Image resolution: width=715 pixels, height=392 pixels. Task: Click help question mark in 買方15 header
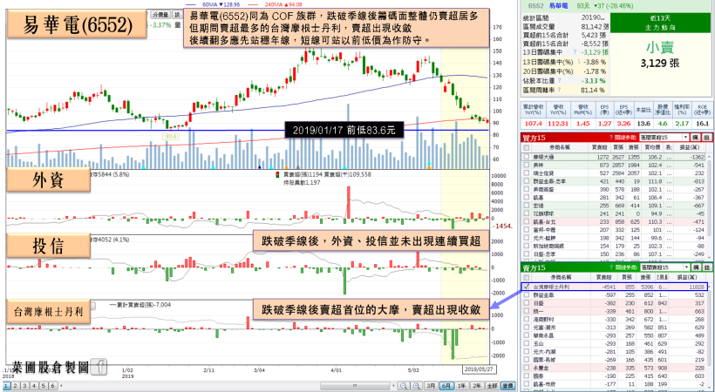pyautogui.click(x=611, y=138)
